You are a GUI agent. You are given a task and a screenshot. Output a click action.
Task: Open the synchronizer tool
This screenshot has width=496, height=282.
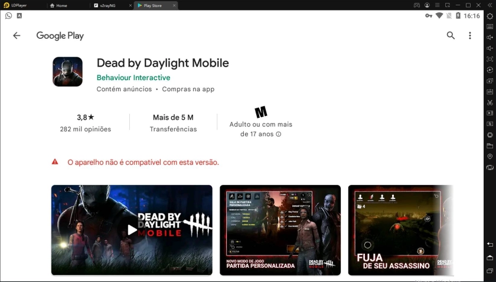pos(490,124)
